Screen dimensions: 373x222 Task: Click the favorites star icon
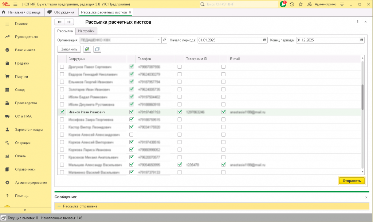(x=301, y=4)
